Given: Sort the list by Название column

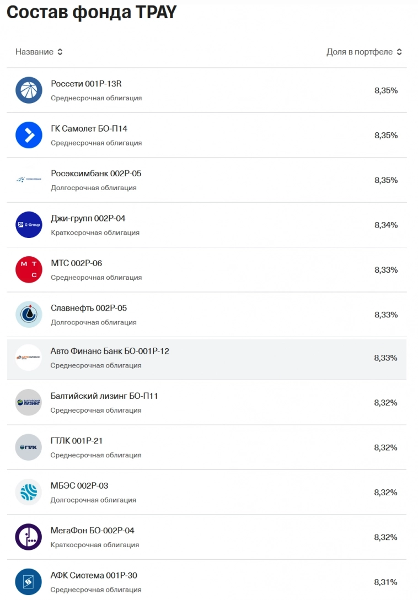Looking at the screenshot, I should (39, 52).
